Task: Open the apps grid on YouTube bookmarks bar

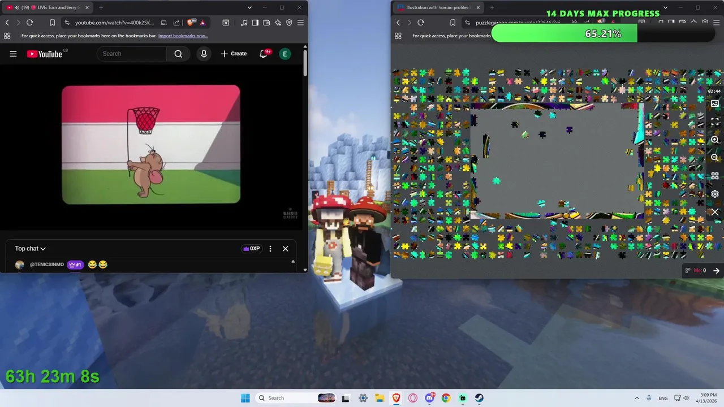Action: (7, 36)
